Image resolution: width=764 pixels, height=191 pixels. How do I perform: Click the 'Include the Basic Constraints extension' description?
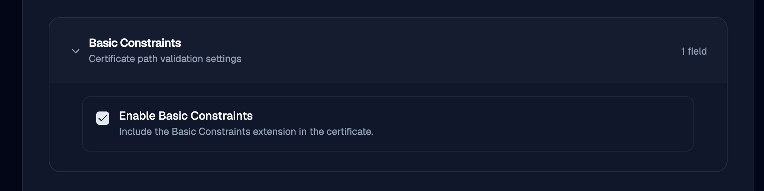pos(246,132)
